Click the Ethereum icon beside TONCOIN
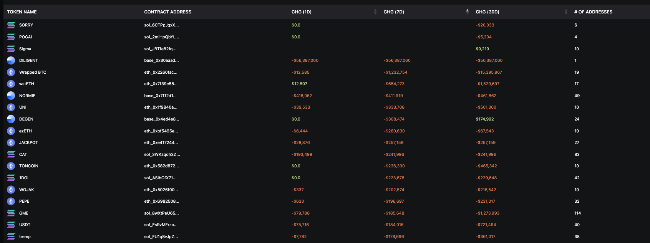 point(11,166)
